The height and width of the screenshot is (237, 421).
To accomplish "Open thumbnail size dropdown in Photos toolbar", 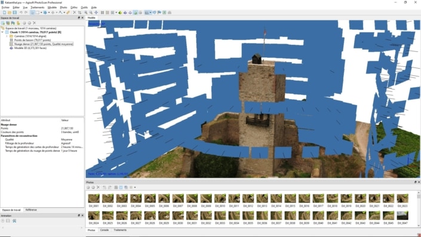I will point(135,187).
